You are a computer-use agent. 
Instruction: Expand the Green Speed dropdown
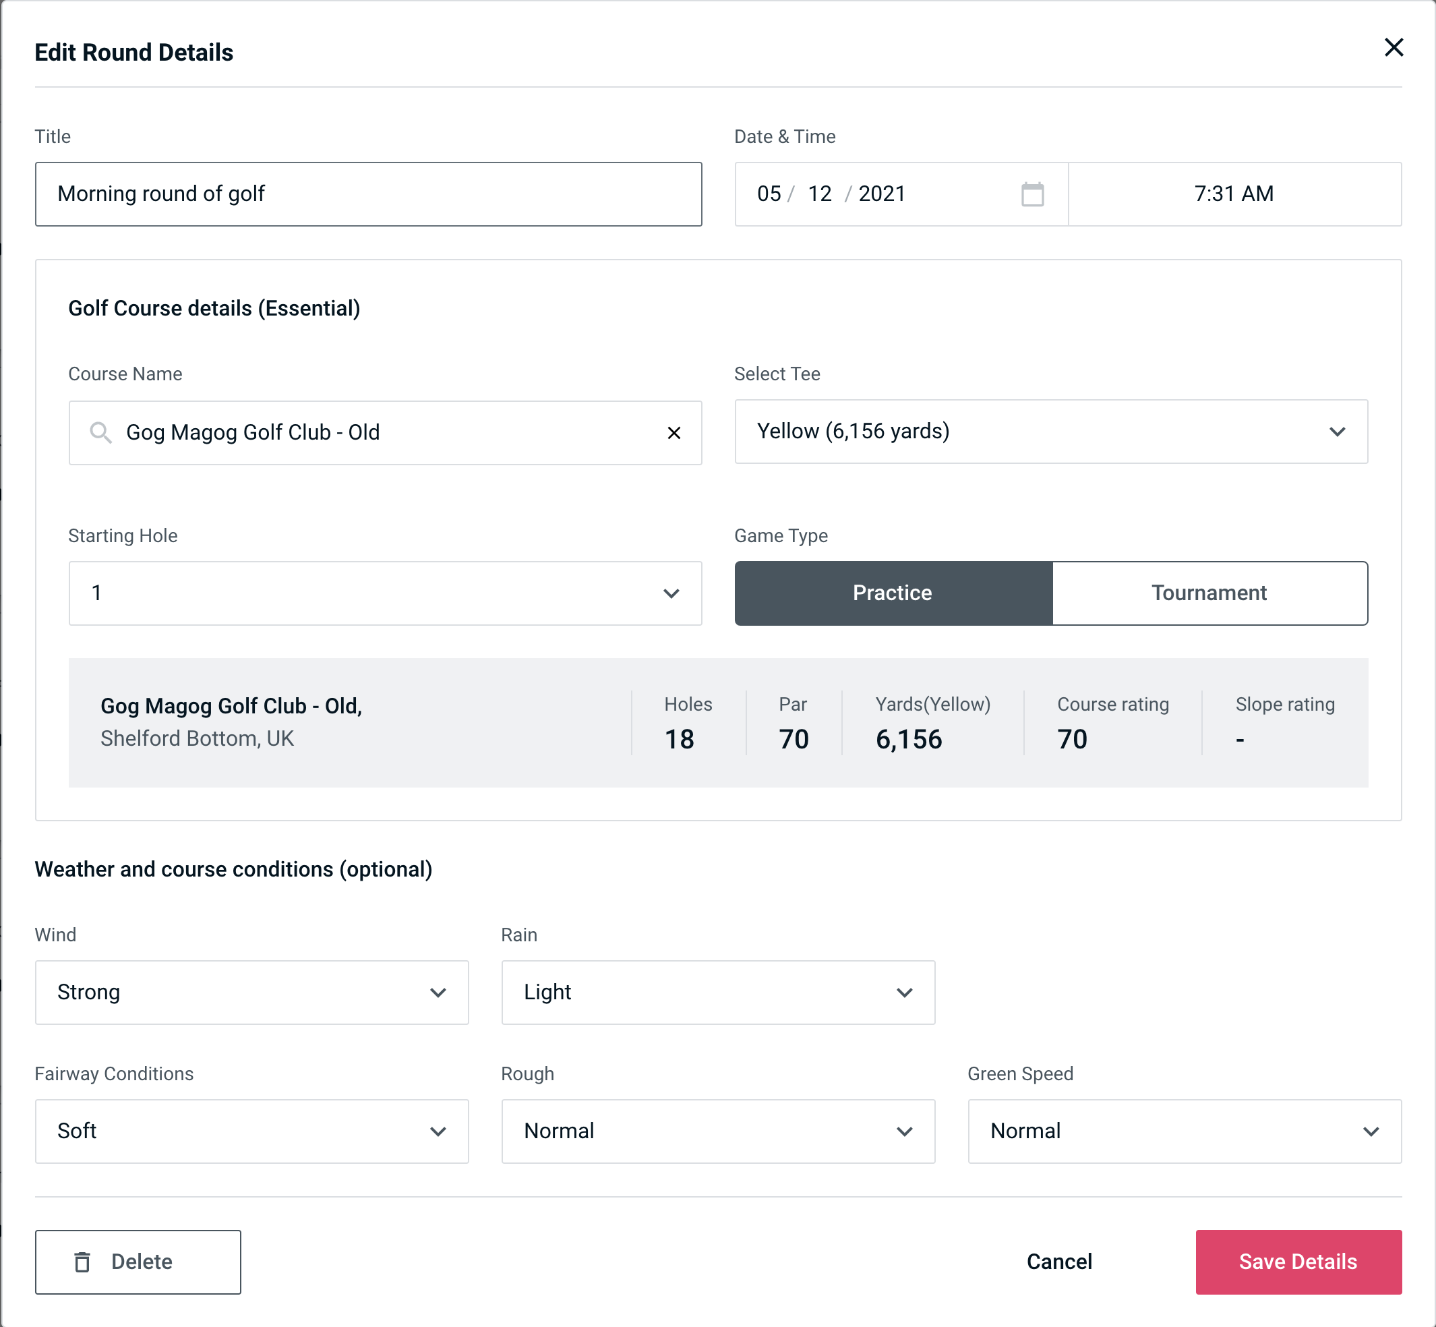click(x=1182, y=1131)
